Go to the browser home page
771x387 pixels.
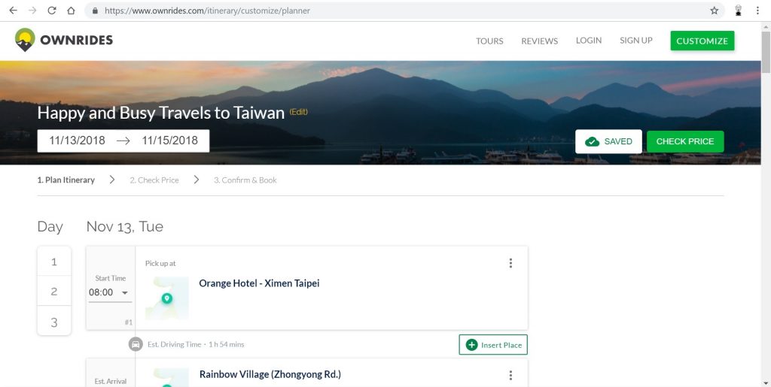[71, 11]
